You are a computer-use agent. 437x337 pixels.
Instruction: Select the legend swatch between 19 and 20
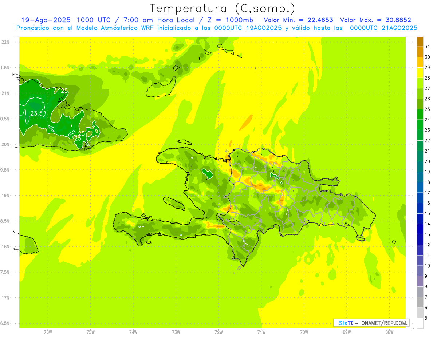[x=420, y=167]
